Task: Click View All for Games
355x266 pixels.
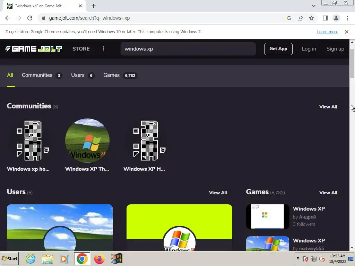Action: coord(328,193)
